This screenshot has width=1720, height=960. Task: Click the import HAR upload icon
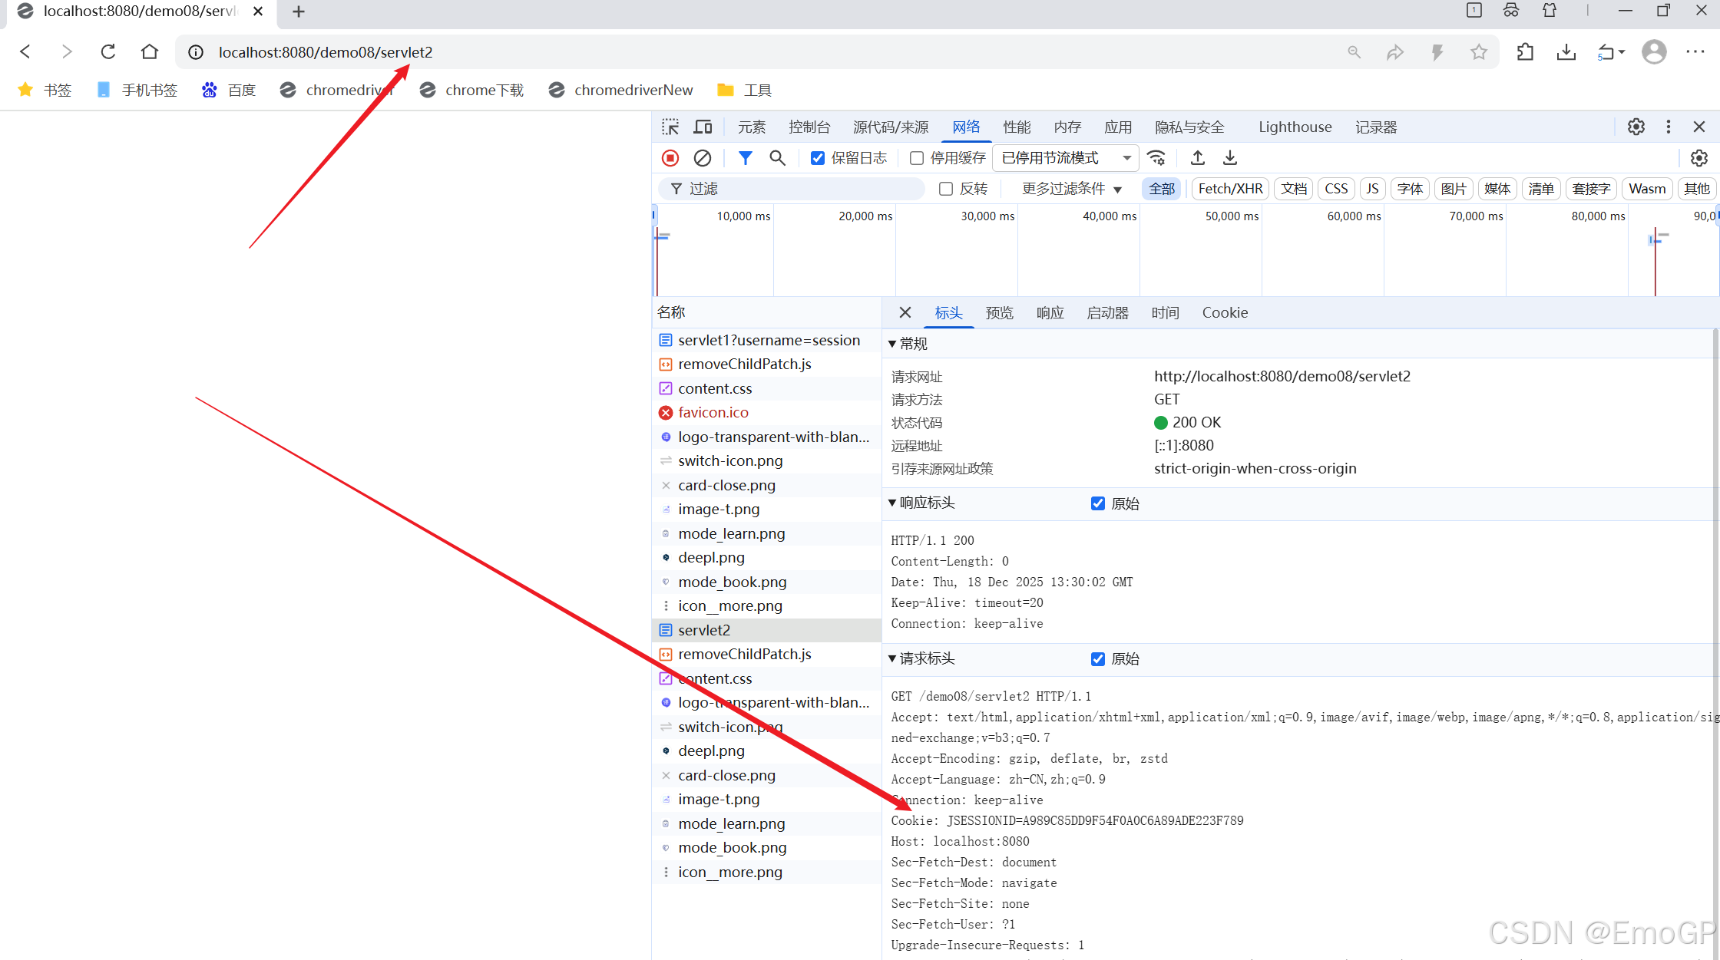(1197, 158)
